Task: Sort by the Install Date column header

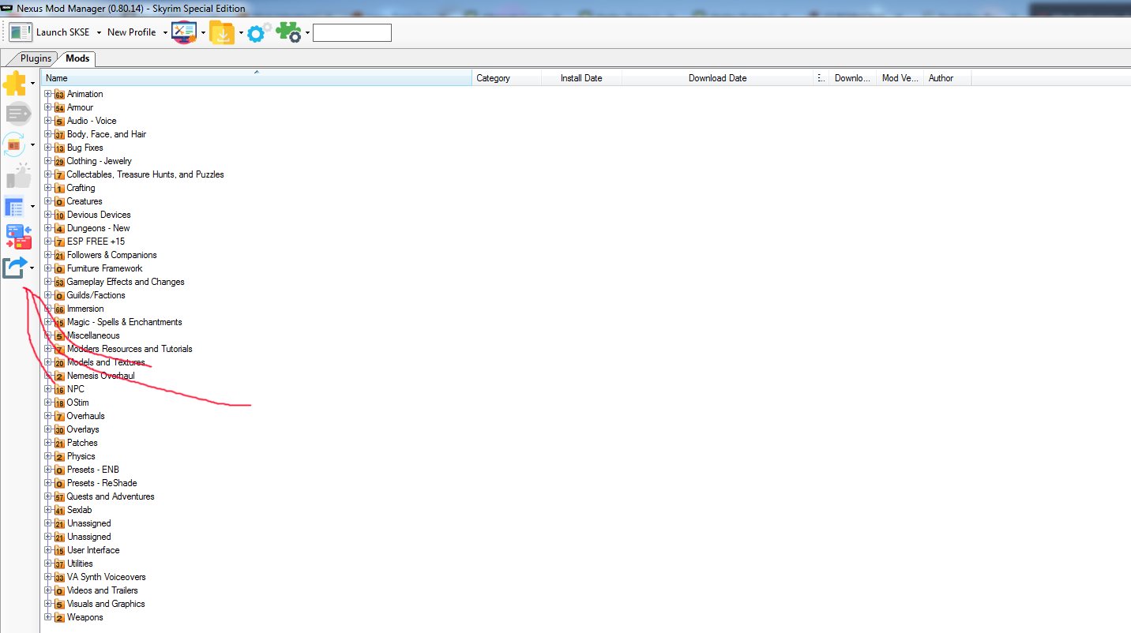Action: point(582,78)
